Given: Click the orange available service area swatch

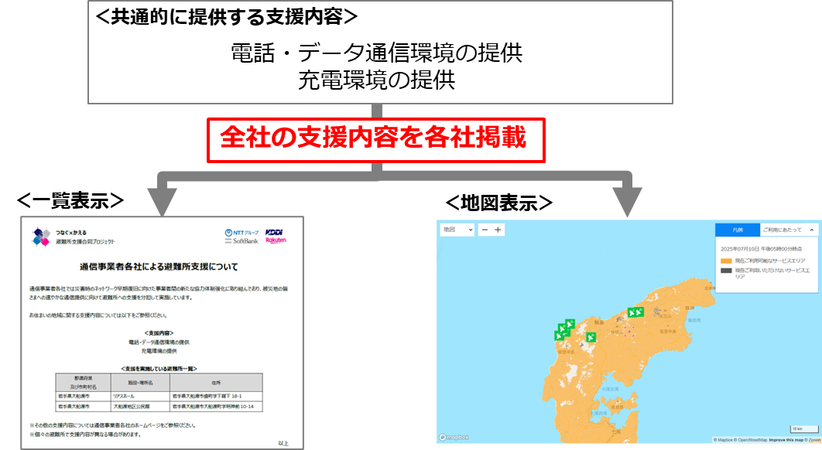Looking at the screenshot, I should [725, 261].
